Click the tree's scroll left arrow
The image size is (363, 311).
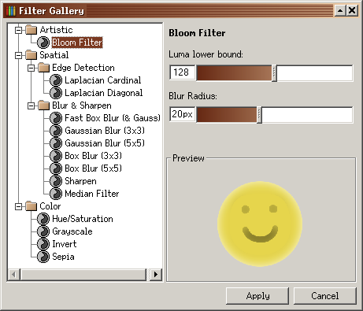pyautogui.click(x=14, y=275)
